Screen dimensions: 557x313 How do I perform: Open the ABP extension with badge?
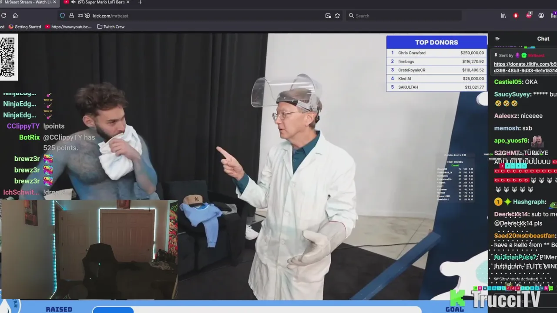pyautogui.click(x=529, y=15)
